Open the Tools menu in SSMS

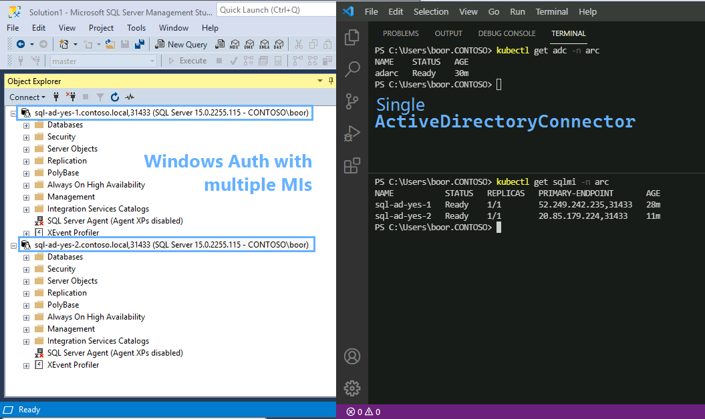136,28
